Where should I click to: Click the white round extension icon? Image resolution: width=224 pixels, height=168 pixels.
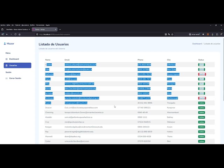click(x=203, y=34)
